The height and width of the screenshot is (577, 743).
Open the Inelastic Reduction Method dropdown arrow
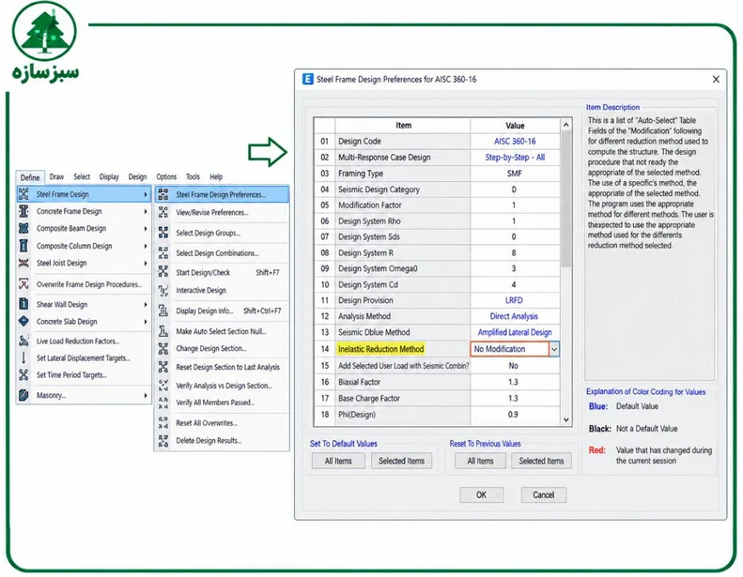pos(554,349)
